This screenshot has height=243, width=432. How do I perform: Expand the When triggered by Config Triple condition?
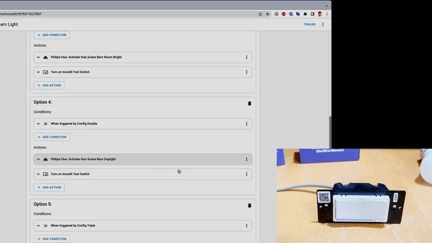[38, 225]
